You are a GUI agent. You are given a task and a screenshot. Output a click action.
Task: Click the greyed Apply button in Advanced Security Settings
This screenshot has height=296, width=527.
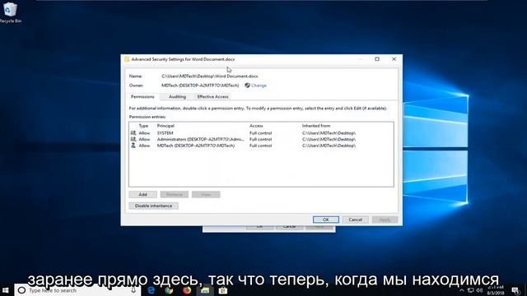(385, 220)
